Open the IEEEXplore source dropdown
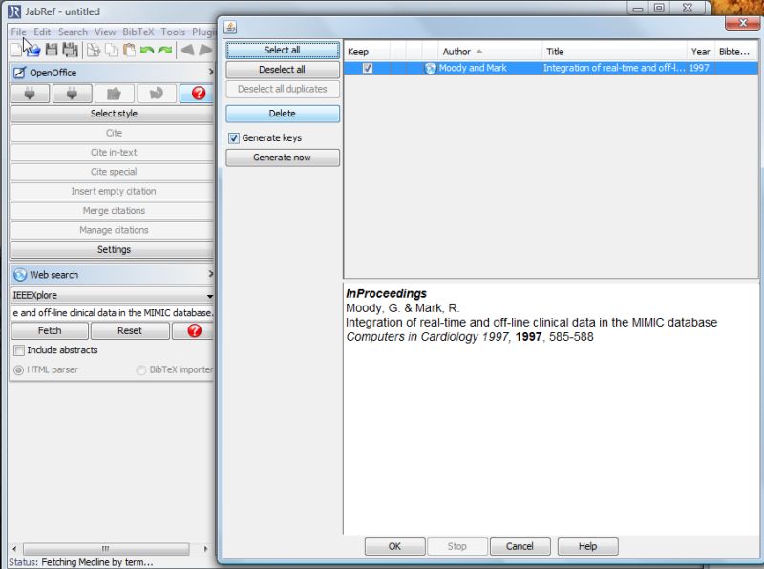Image resolution: width=764 pixels, height=569 pixels. [x=113, y=295]
